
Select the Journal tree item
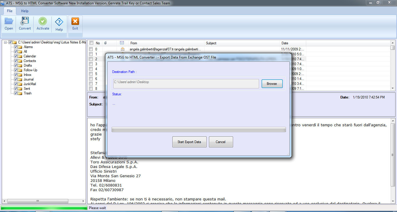(x=29, y=79)
